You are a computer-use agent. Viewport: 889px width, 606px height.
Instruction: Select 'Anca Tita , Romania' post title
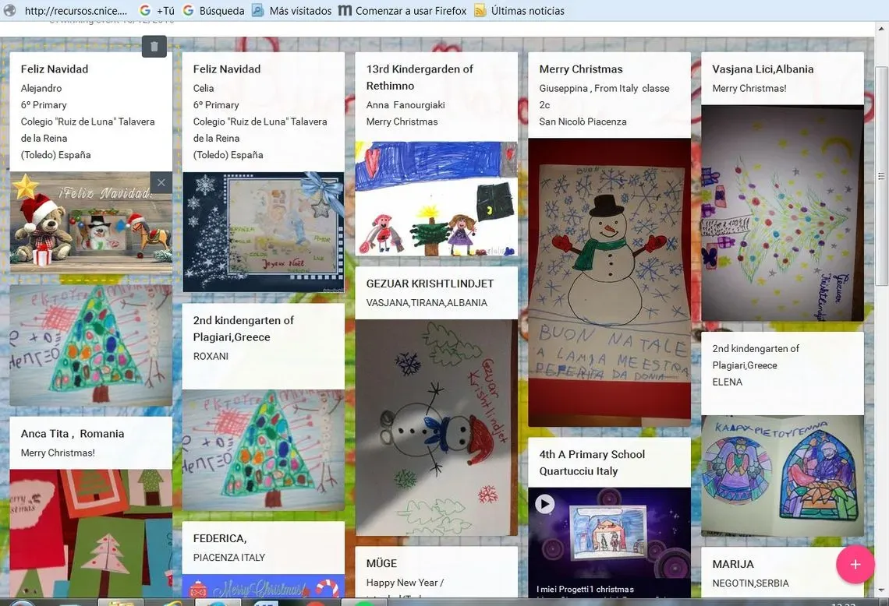[x=72, y=434]
